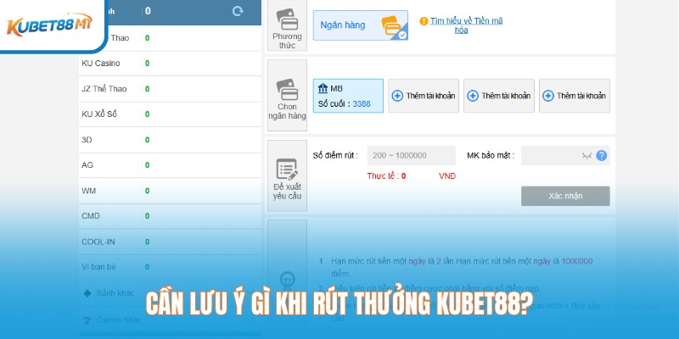Click the plus icon of third Thêm tài khoản

pyautogui.click(x=547, y=96)
